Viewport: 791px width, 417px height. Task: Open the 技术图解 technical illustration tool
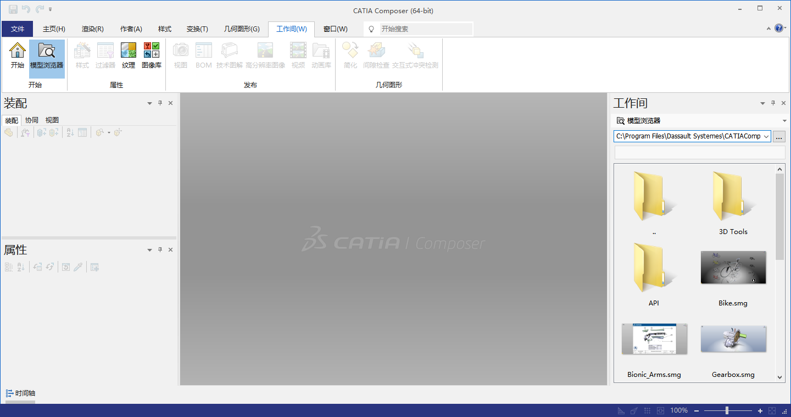tap(230, 57)
